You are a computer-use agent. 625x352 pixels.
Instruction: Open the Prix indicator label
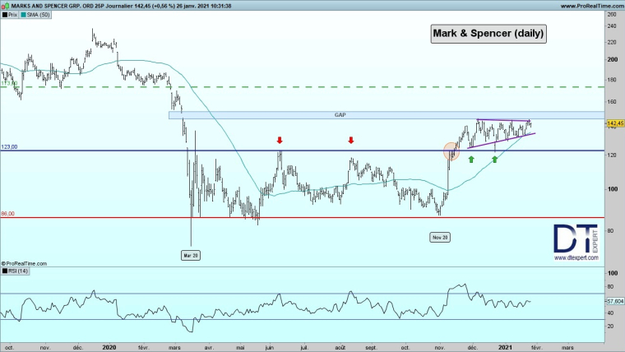point(13,15)
